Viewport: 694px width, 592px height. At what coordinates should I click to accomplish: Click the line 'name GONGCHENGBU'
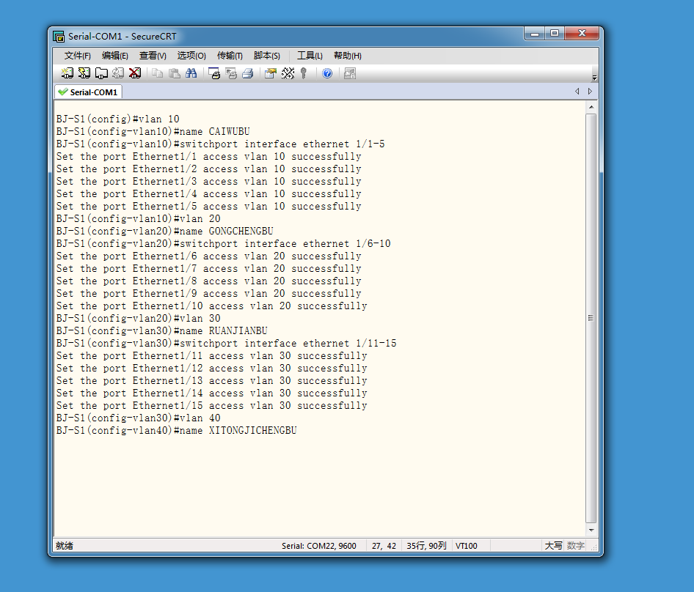click(164, 231)
